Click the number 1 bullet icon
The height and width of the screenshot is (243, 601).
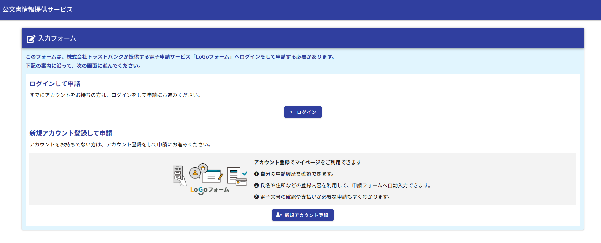(x=256, y=174)
